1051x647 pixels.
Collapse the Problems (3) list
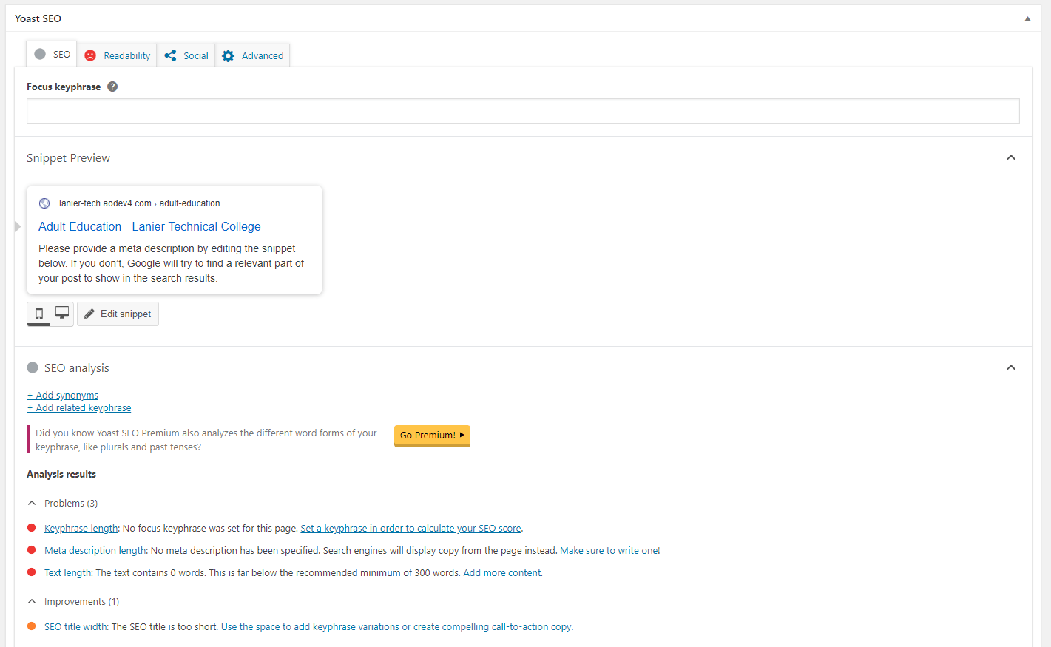32,503
